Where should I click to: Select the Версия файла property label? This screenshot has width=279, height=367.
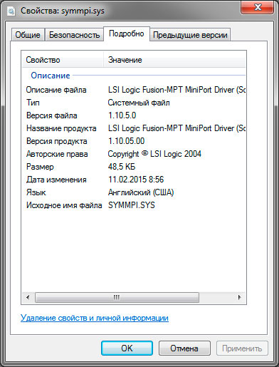point(52,115)
